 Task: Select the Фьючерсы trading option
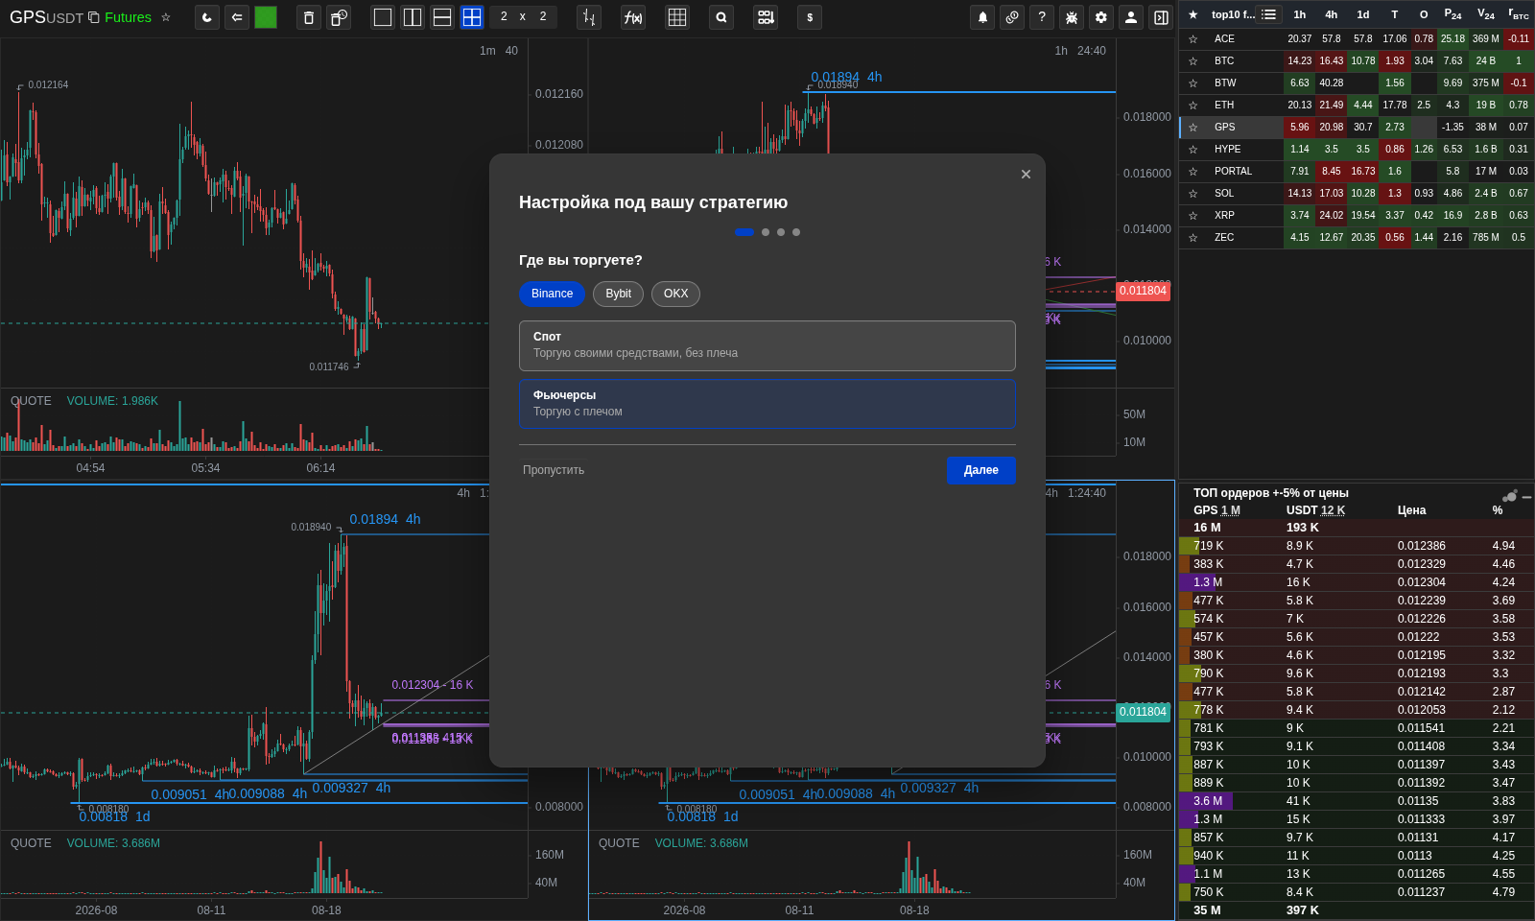point(767,404)
